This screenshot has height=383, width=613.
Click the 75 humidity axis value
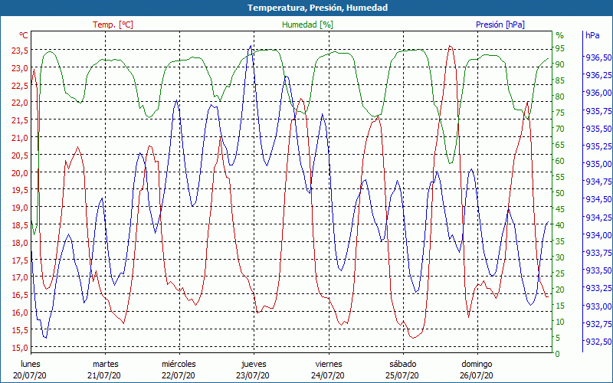[x=560, y=113]
